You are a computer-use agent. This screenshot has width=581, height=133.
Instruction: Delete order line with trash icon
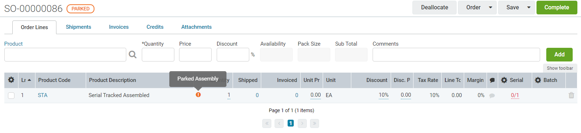pyautogui.click(x=571, y=95)
